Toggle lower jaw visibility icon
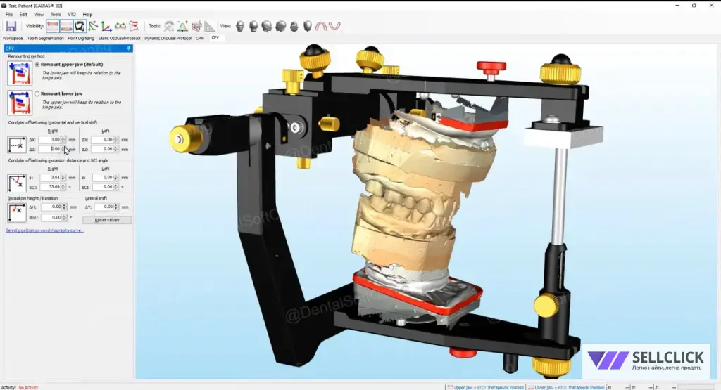This screenshot has width=721, height=390. tap(66, 27)
